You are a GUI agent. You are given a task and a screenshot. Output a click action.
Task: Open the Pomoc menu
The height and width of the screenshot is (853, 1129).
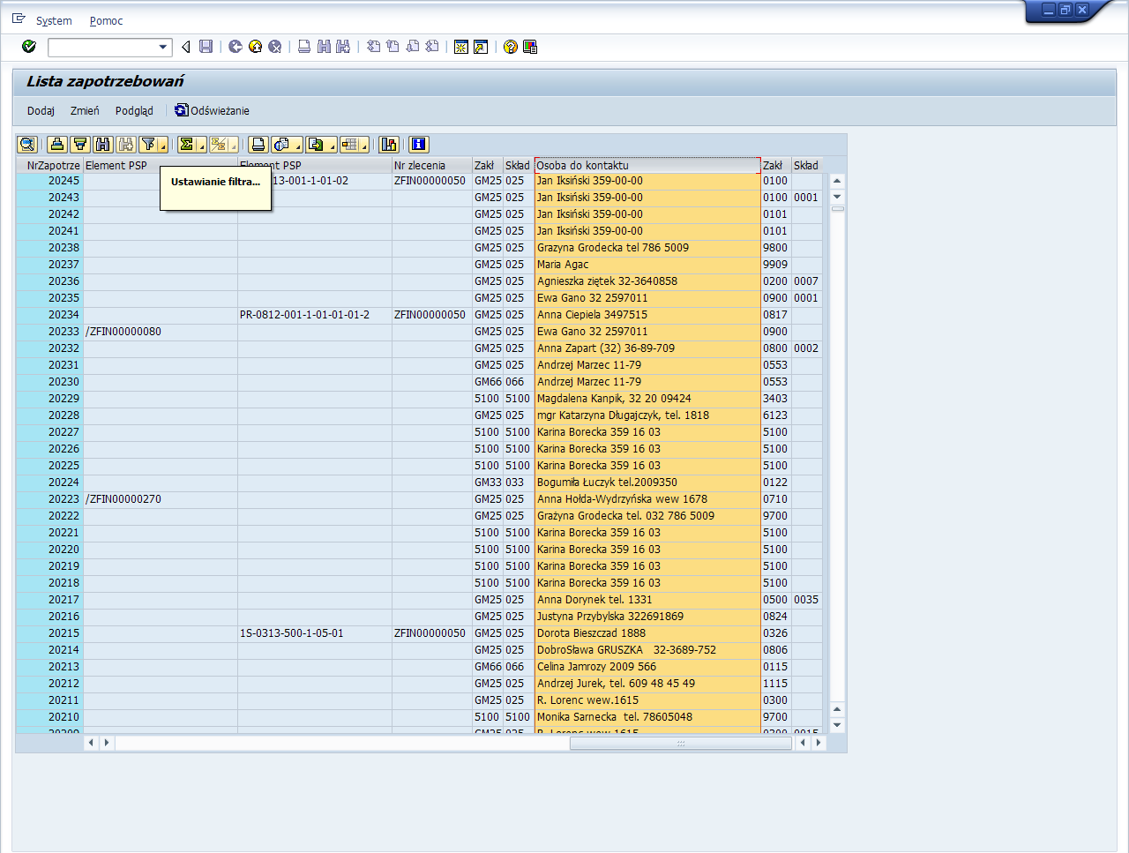point(106,21)
